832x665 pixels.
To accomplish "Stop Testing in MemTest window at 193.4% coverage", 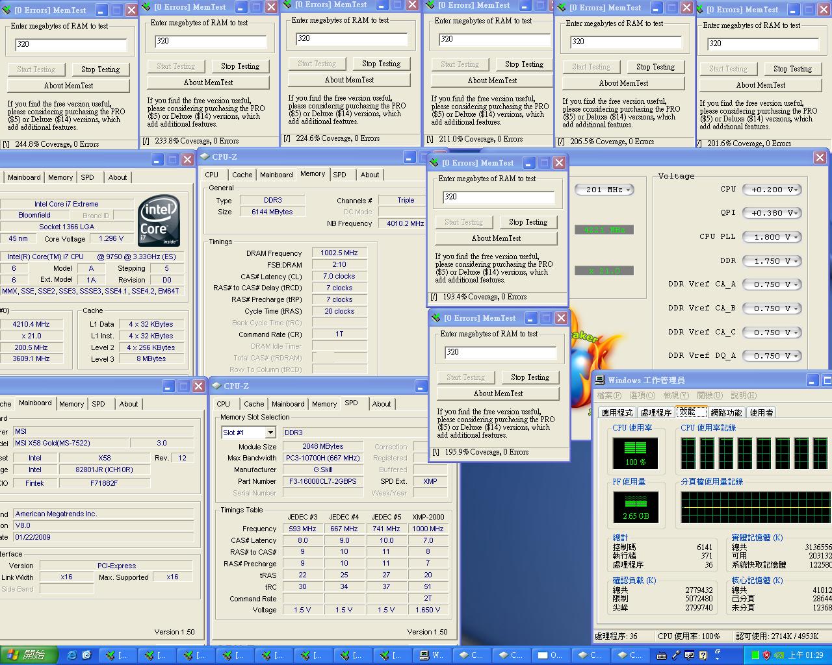I will 528,222.
